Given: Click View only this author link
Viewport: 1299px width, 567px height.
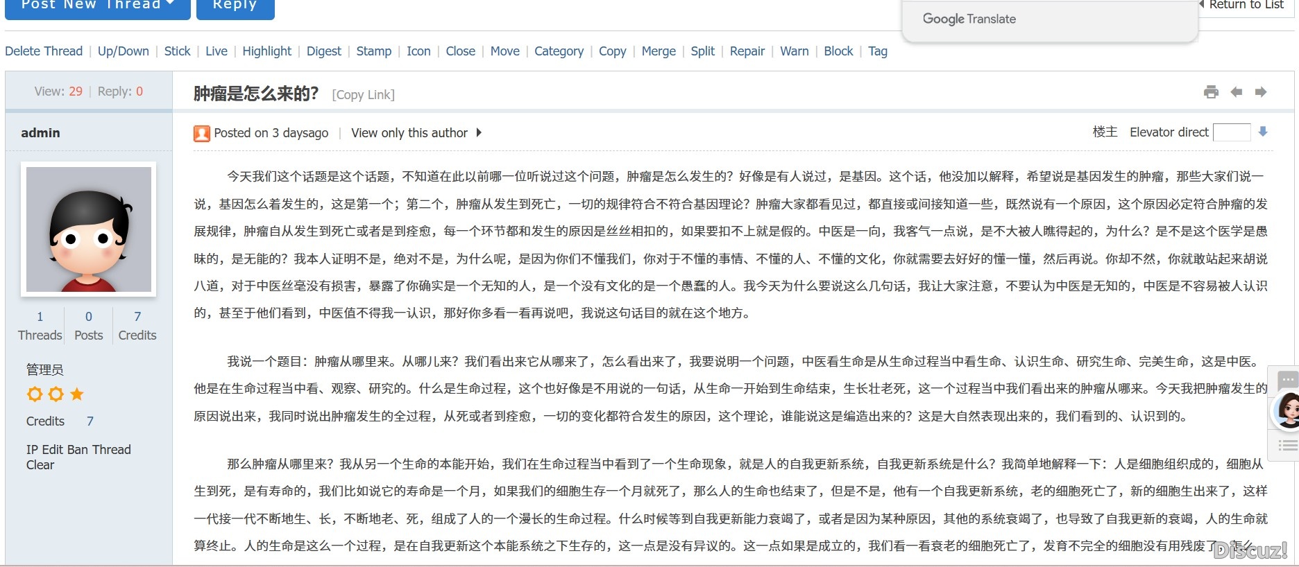Looking at the screenshot, I should 409,132.
